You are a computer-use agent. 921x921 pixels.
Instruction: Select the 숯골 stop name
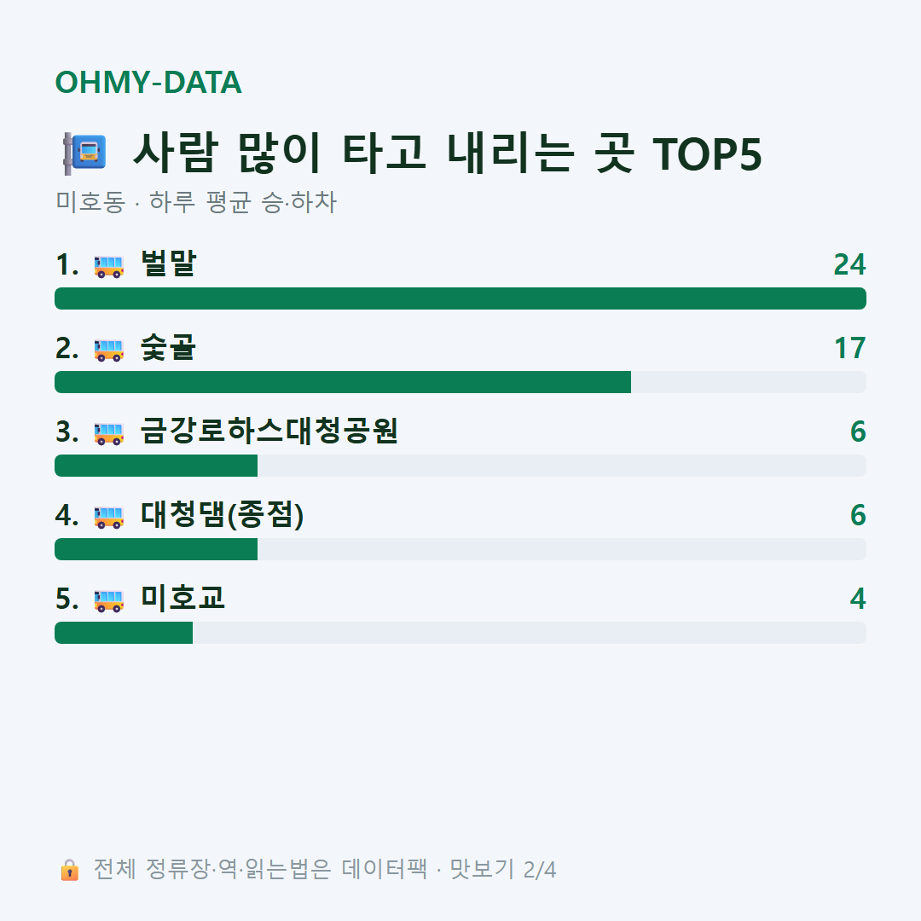pyautogui.click(x=168, y=347)
